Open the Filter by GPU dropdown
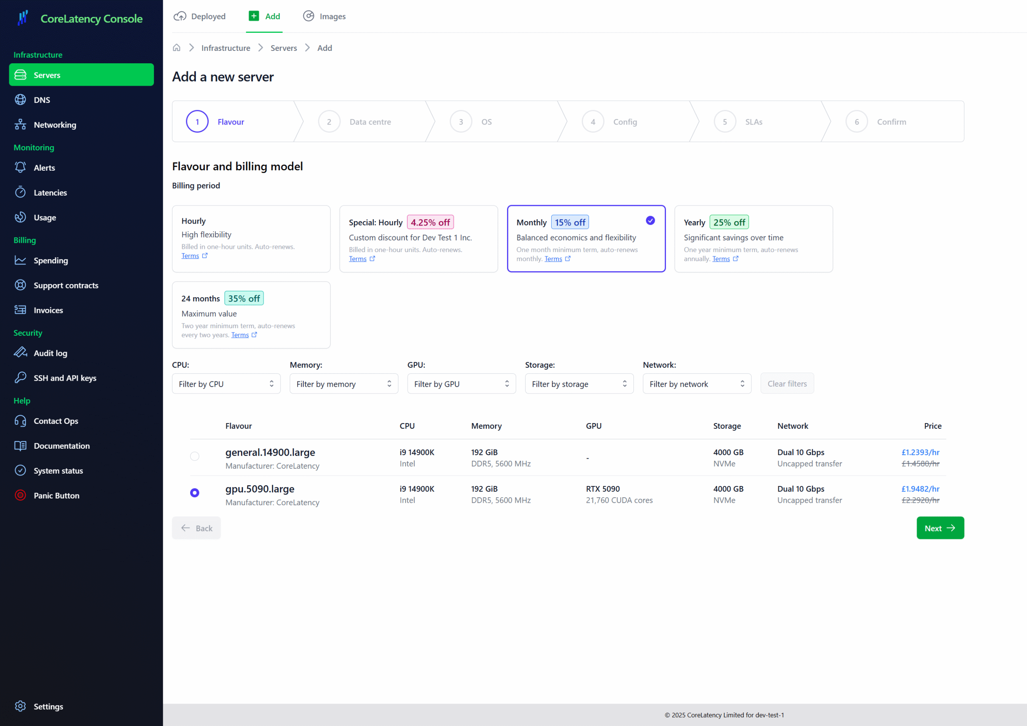1027x726 pixels. click(461, 384)
